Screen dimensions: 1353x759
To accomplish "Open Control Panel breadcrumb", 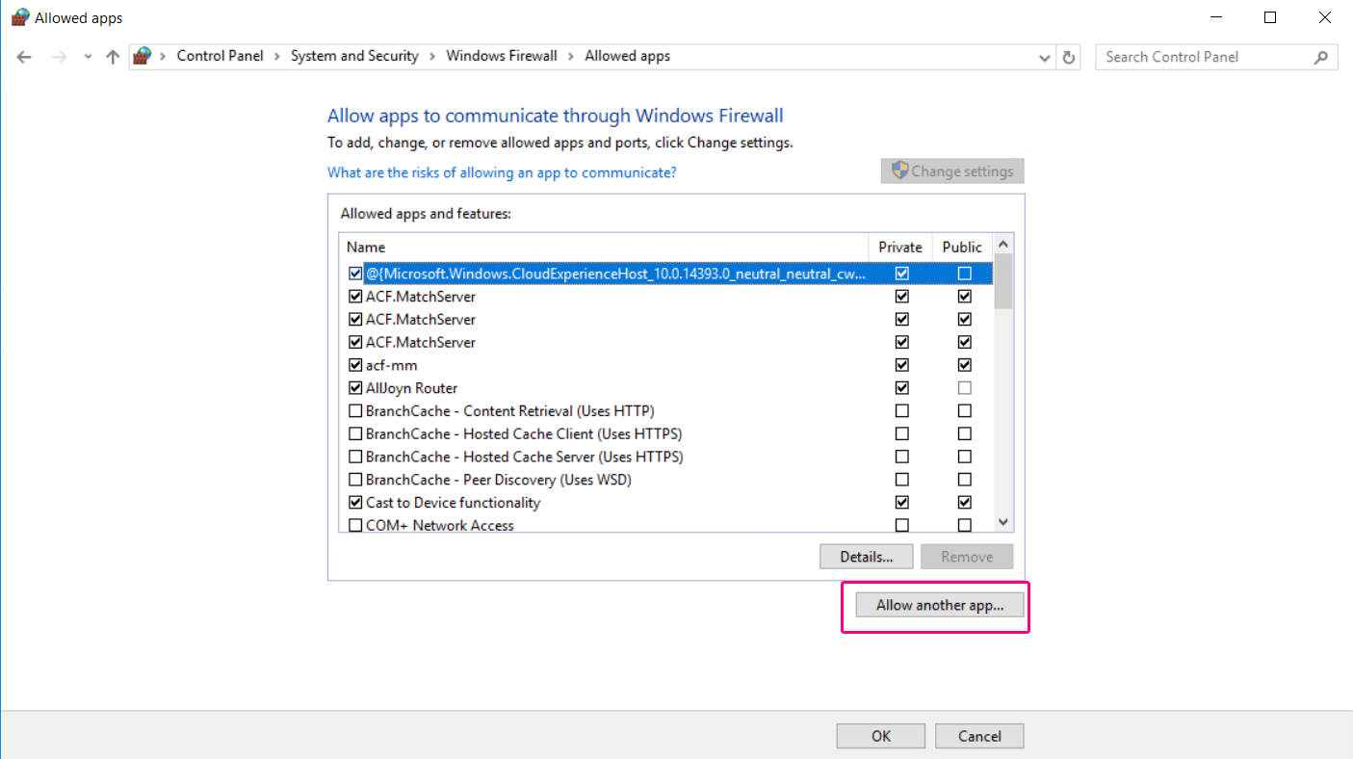I will (x=220, y=56).
